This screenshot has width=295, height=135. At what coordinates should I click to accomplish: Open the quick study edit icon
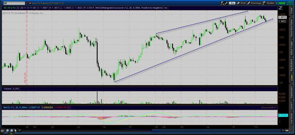pyautogui.click(x=222, y=3)
